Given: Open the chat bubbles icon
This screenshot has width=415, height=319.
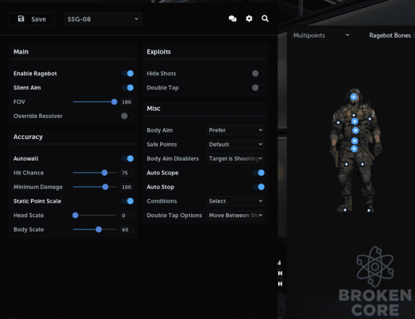Looking at the screenshot, I should coord(232,19).
